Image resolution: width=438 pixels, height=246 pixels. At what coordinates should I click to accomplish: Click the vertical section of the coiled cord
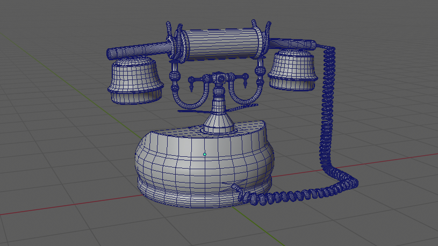[327, 107]
